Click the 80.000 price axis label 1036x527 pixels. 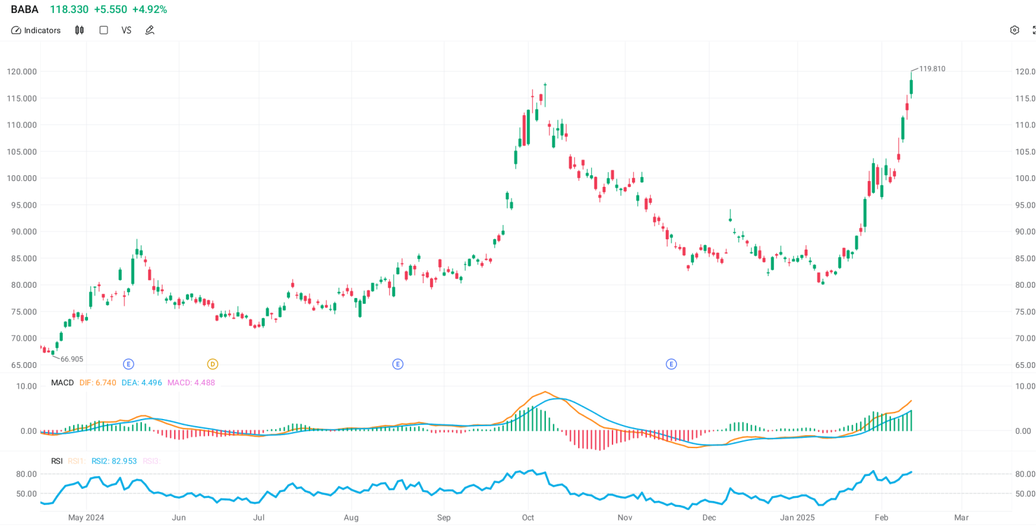click(24, 285)
